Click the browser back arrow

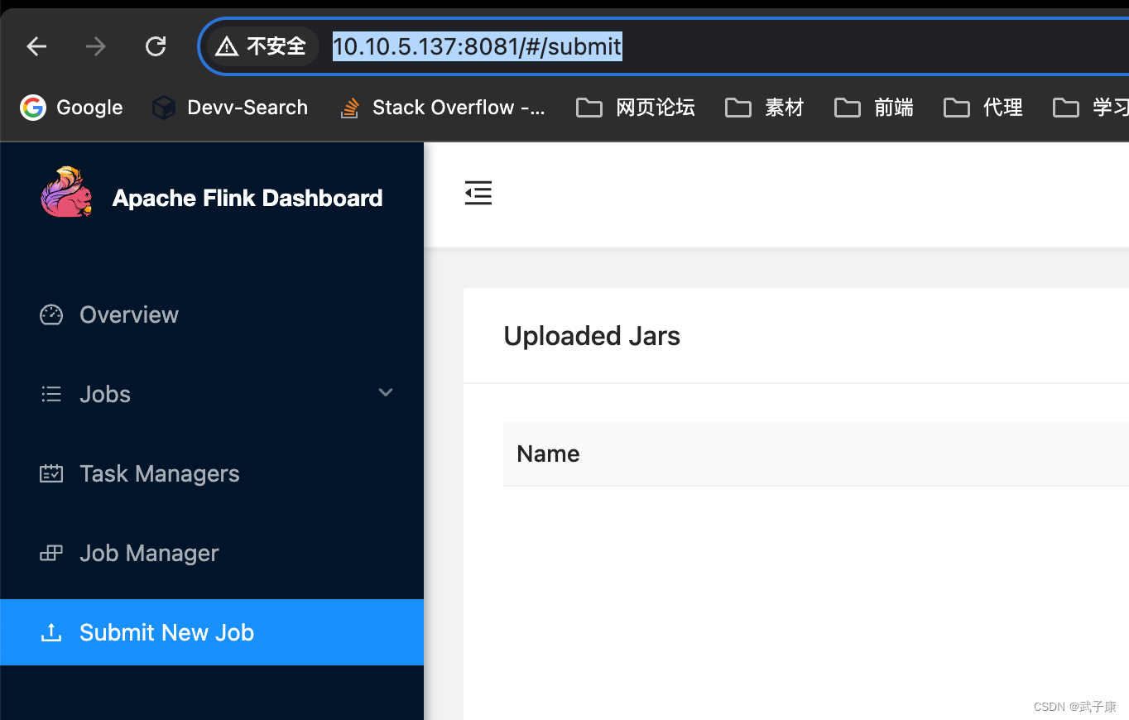click(x=36, y=46)
